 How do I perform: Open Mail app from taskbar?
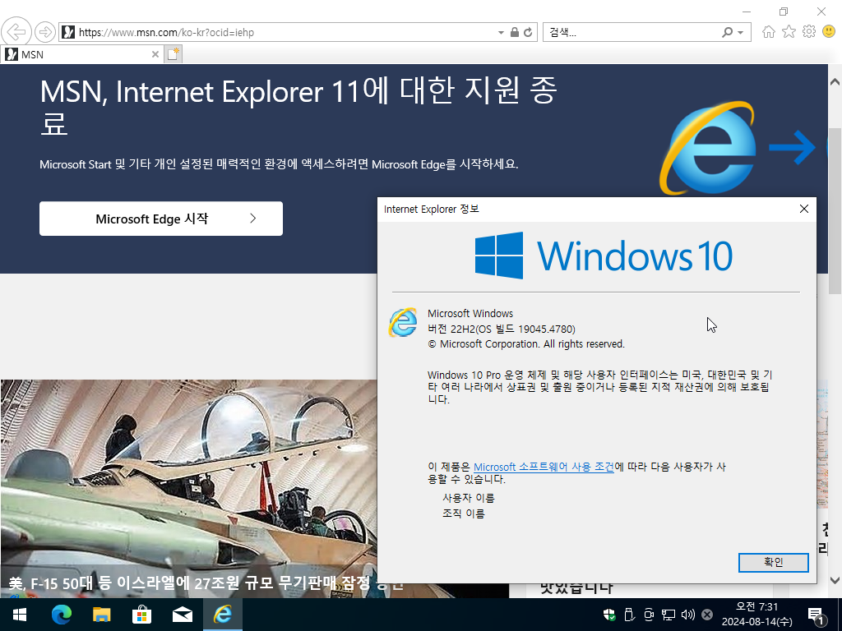point(182,615)
